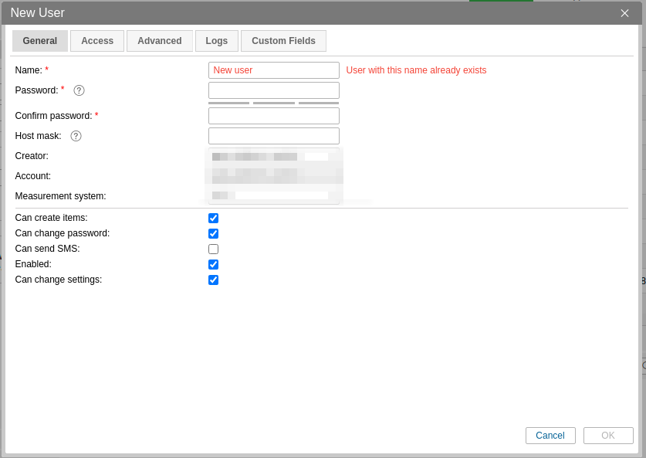The image size is (646, 458).
Task: Click the Host mask help icon
Action: point(76,136)
